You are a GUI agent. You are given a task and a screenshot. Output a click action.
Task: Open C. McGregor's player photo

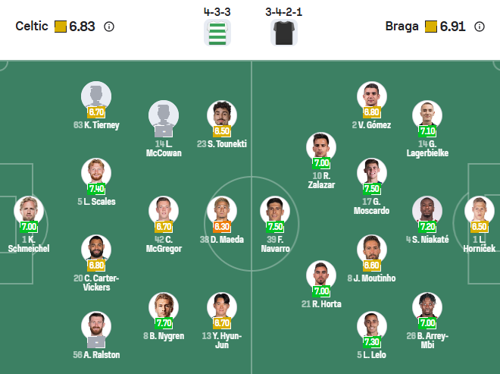(164, 209)
